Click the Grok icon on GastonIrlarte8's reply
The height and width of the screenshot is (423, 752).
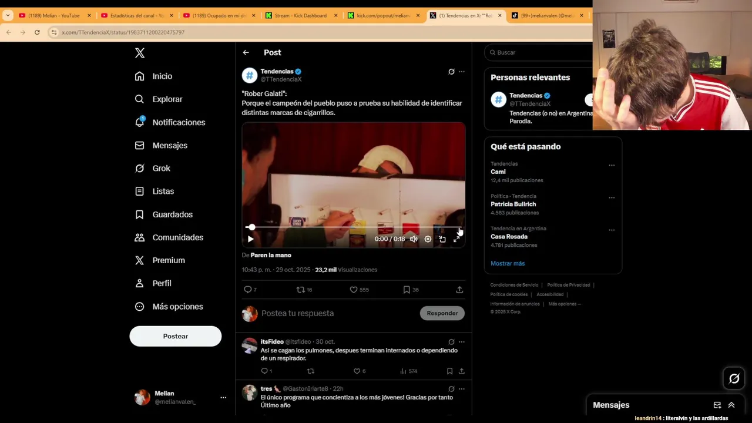451,389
